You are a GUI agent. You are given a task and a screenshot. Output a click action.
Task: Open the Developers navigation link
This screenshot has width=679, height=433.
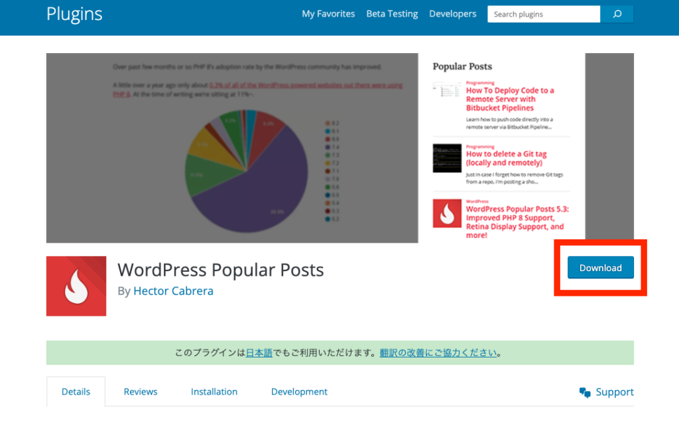(452, 14)
